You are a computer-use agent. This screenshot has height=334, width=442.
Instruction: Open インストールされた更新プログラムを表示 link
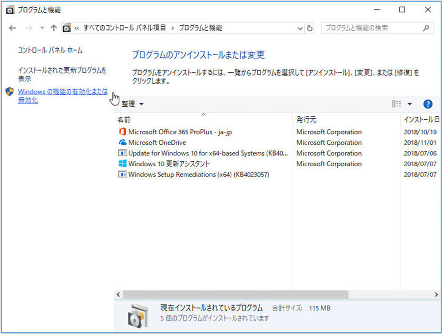(62, 75)
